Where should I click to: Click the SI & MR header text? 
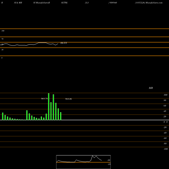tap(18, 3)
